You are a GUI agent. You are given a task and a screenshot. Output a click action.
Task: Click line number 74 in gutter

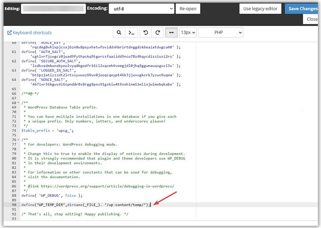coord(14,131)
